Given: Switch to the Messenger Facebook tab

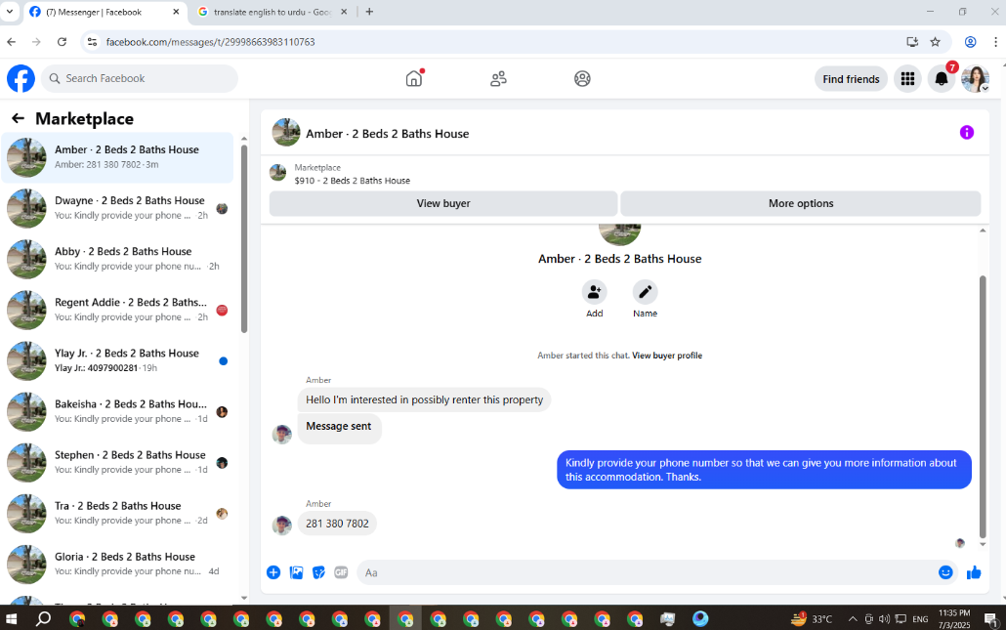Looking at the screenshot, I should click(105, 12).
